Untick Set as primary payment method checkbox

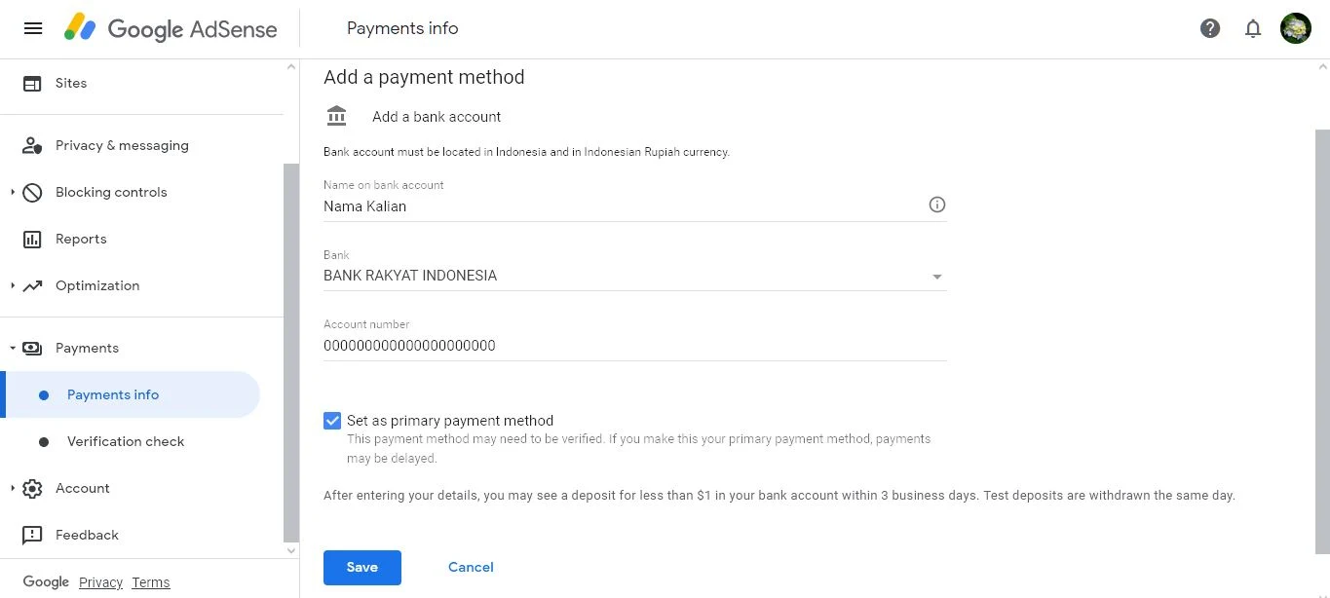tap(332, 421)
